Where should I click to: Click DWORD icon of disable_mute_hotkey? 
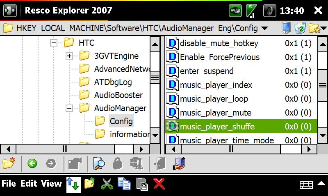(x=172, y=43)
